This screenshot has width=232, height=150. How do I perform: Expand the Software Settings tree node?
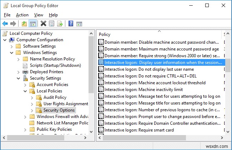tap(12, 46)
